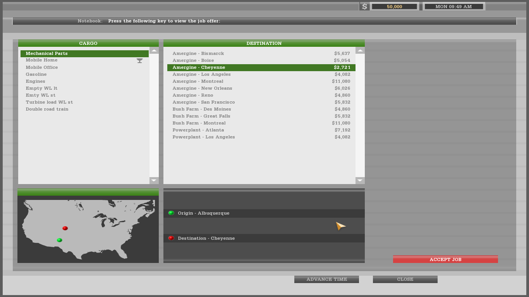Click the green origin marker on map
Screen dimensions: 529x297
tap(59, 240)
